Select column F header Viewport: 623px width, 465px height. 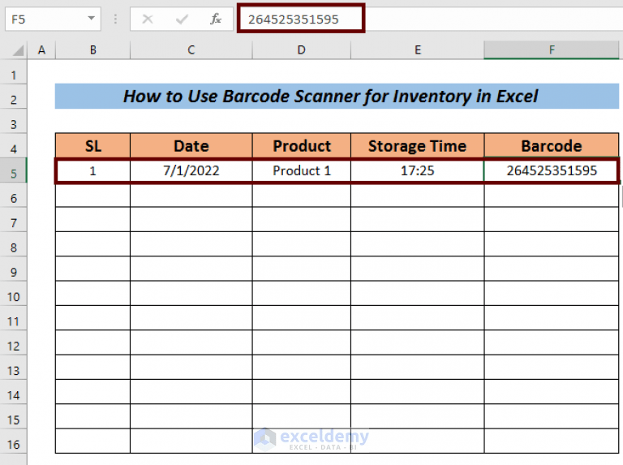point(552,50)
